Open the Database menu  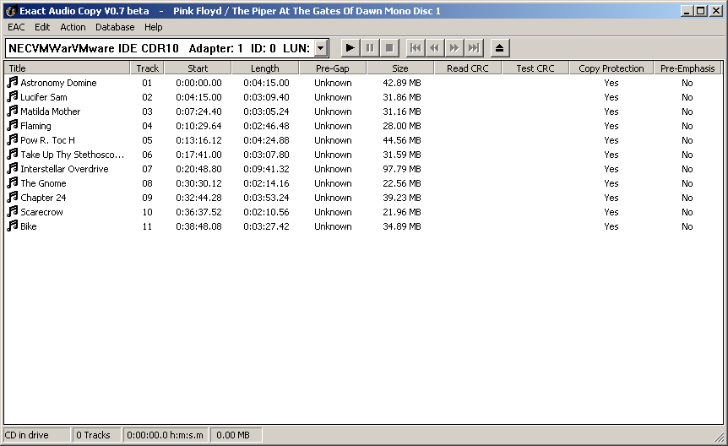(115, 27)
